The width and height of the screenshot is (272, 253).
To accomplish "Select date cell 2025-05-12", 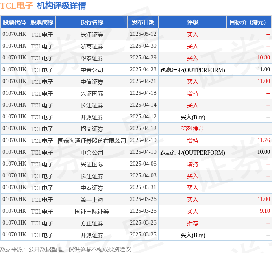I will pyautogui.click(x=143, y=34).
